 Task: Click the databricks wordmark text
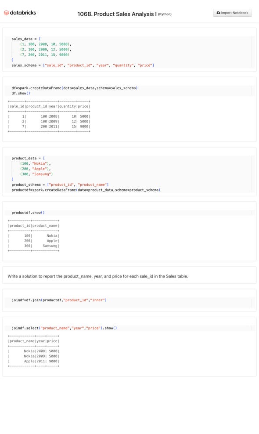click(x=23, y=13)
